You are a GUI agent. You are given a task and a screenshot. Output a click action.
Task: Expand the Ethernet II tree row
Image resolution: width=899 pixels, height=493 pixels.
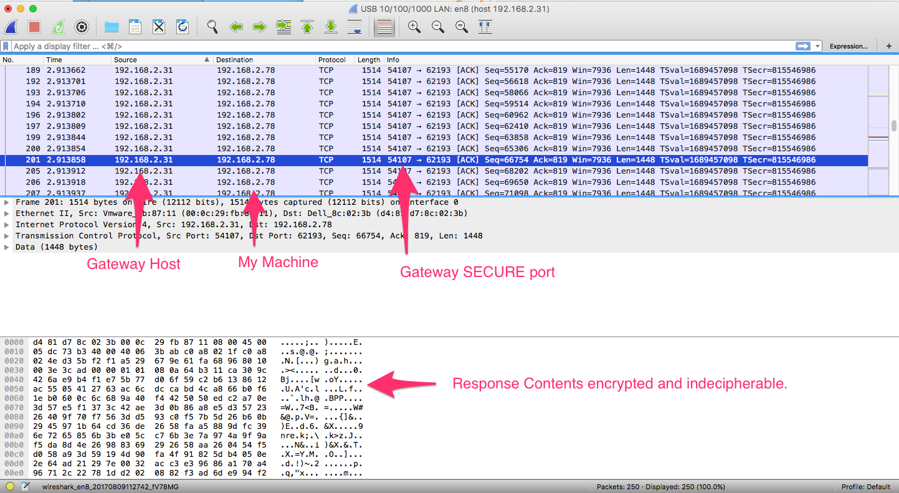[7, 214]
